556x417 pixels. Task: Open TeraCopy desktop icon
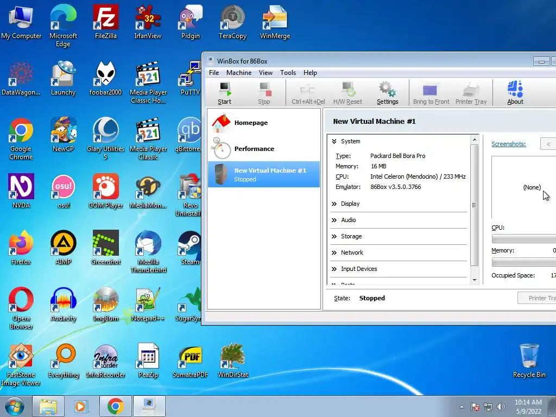pos(232,22)
